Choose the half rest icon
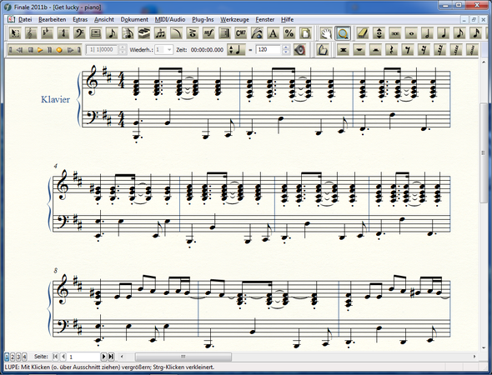Image resolution: width=492 pixels, height=375 pixels. (375, 50)
